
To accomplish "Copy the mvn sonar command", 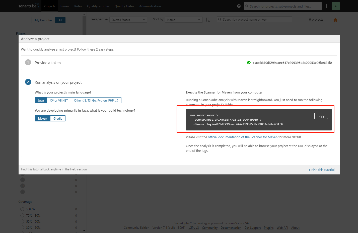I will point(321,116).
